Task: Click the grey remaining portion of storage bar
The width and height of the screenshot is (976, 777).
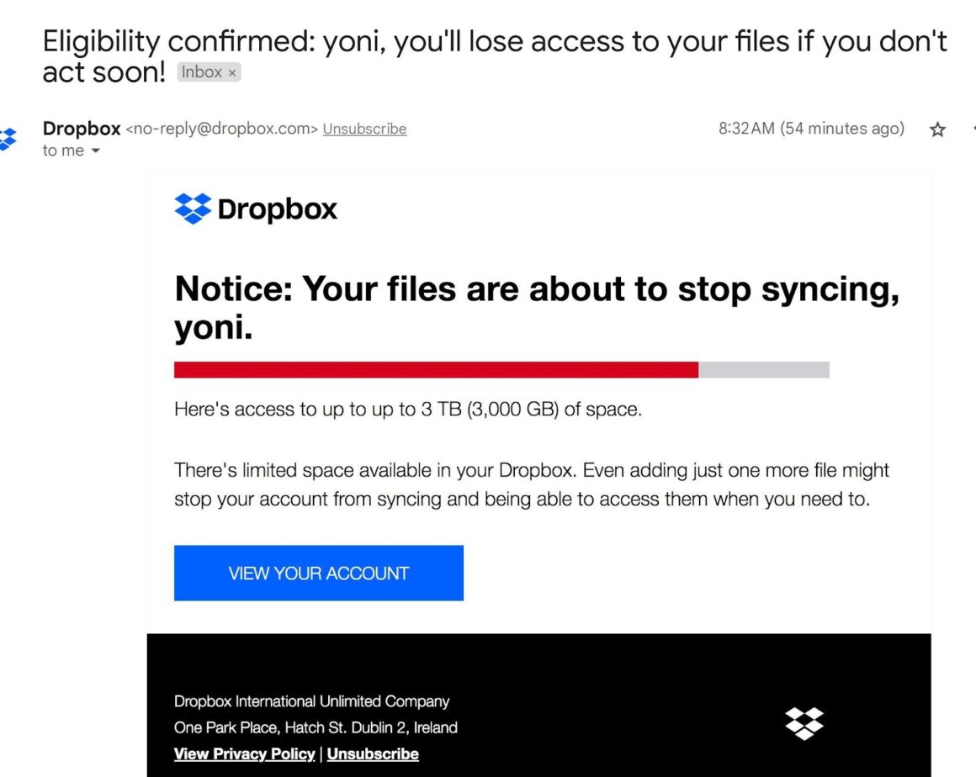Action: tap(763, 370)
